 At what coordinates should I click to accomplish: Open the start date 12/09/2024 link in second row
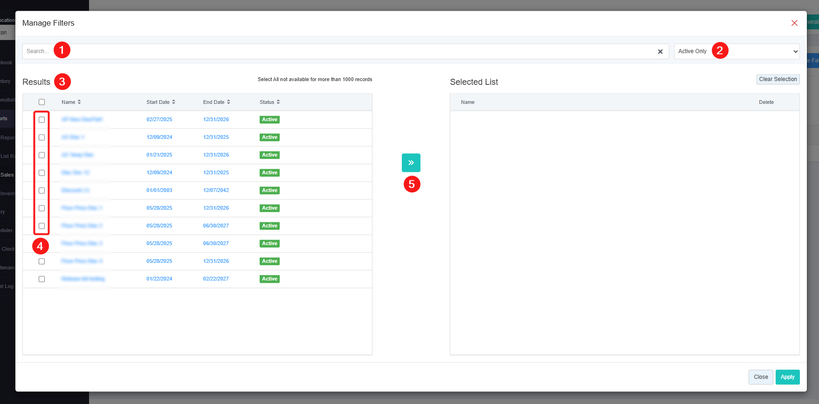tap(159, 137)
